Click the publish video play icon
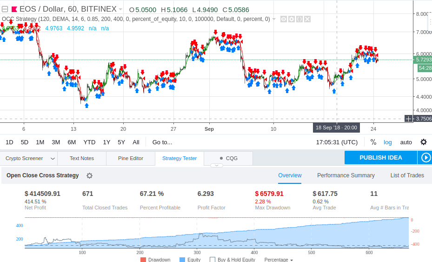The image size is (432, 262). 425,157
